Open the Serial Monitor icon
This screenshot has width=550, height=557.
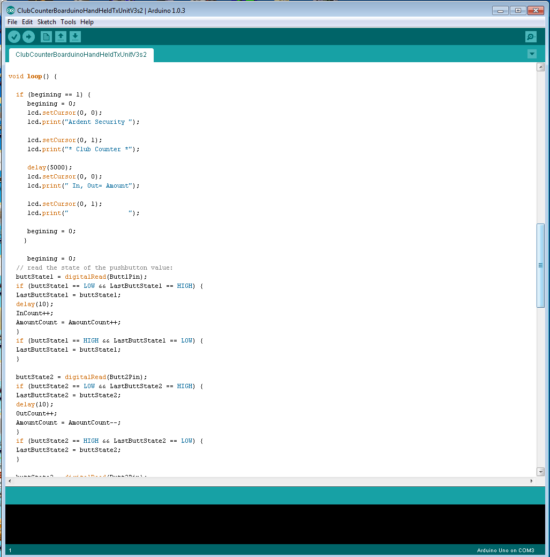531,37
